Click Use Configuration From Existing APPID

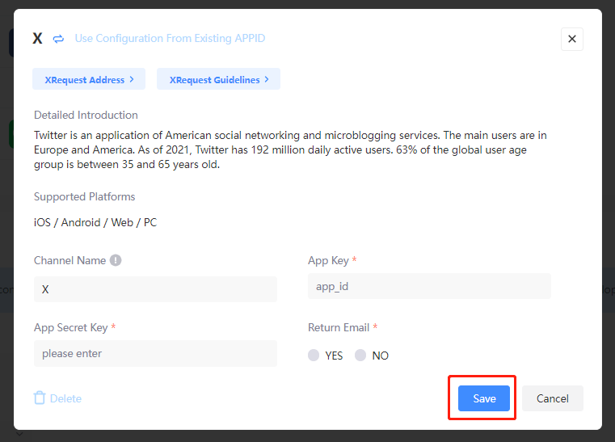pyautogui.click(x=170, y=39)
